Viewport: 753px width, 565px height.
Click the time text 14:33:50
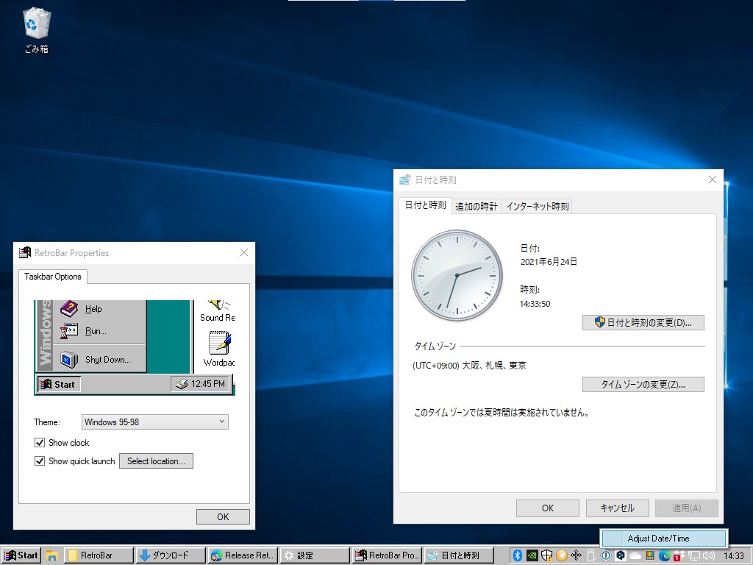(535, 304)
